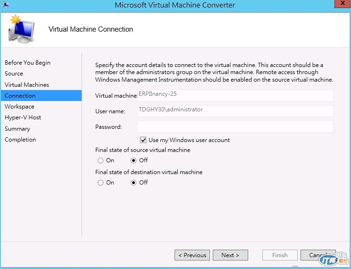Viewport: 351px width, 269px height.
Task: Go to the Source step
Action: (x=14, y=74)
